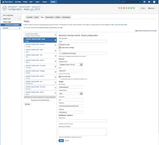Open the Authentication dropdown showing SQL
The image size is (159, 145).
71,93
